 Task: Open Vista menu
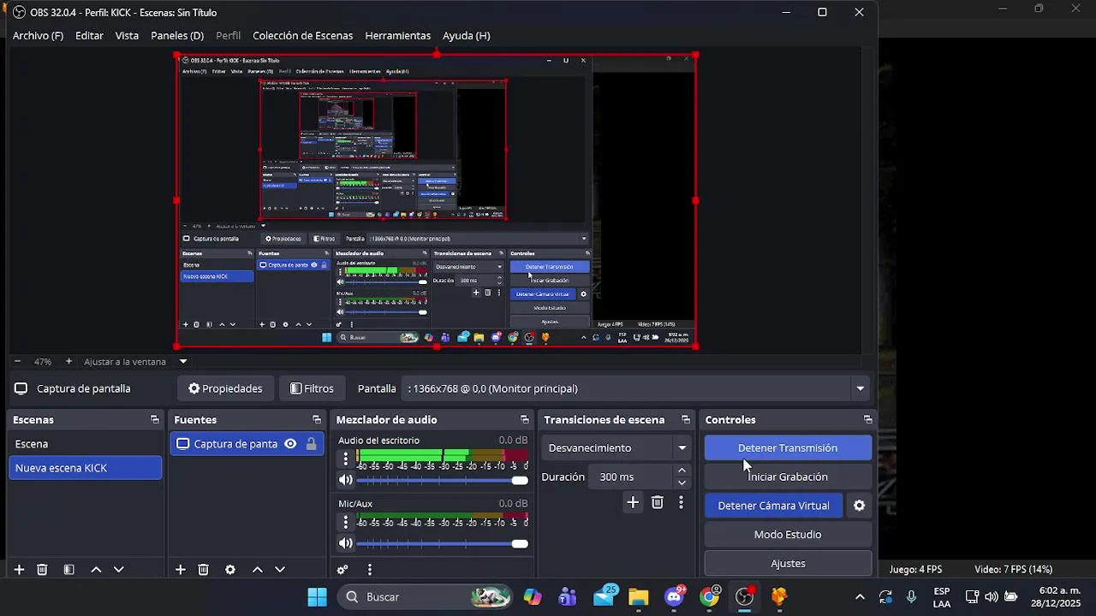127,35
